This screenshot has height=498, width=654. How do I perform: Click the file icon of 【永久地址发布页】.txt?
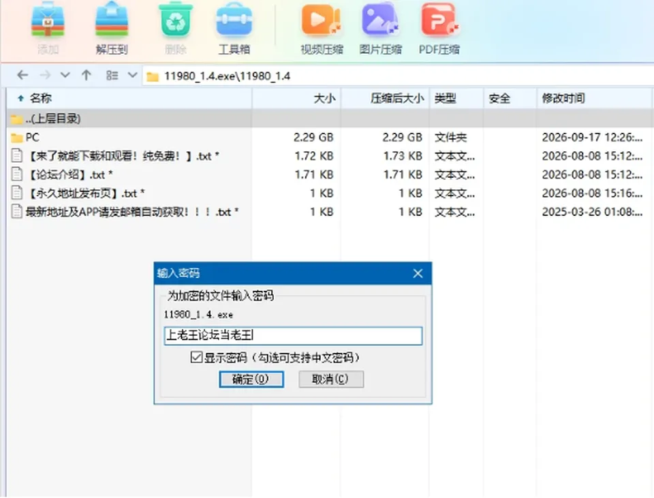tap(16, 193)
